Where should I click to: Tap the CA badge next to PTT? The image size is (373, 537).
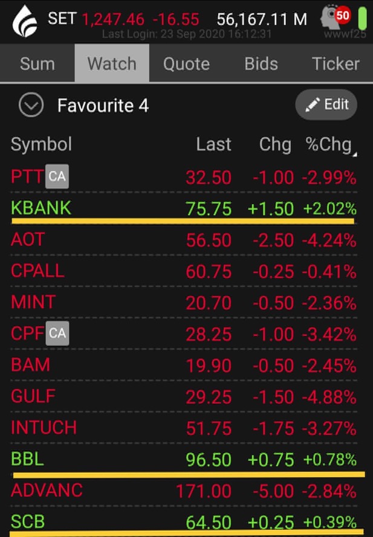[57, 176]
